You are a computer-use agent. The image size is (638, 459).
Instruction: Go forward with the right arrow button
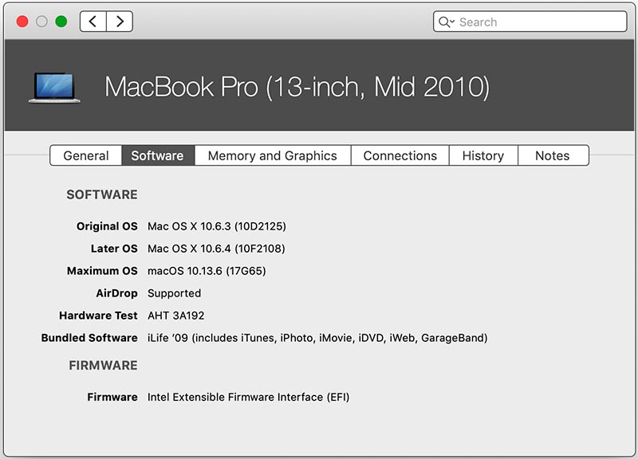[120, 22]
